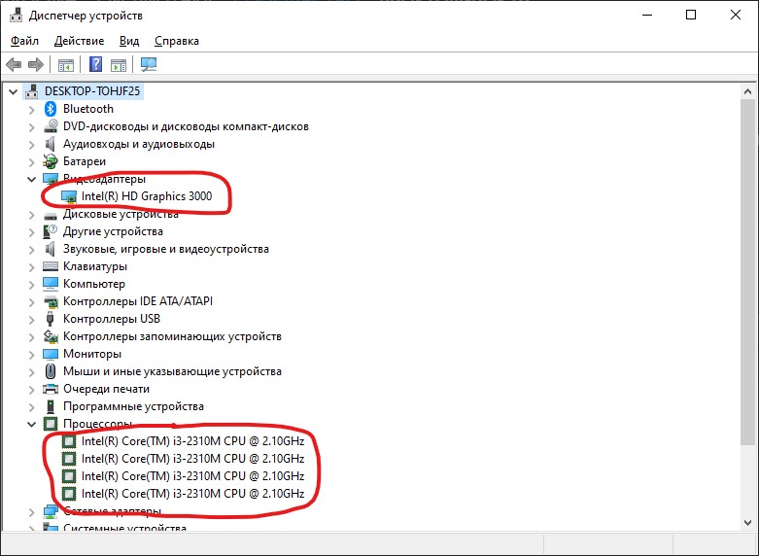Click the Клавиатуры keyboard icon
Screen dimensions: 759x556
click(x=51, y=266)
